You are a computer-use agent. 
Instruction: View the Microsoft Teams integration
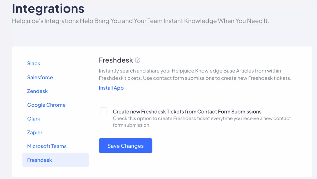tap(47, 146)
